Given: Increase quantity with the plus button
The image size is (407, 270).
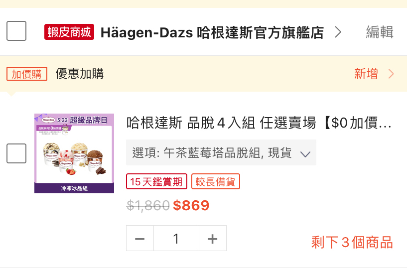Looking at the screenshot, I should (x=213, y=238).
